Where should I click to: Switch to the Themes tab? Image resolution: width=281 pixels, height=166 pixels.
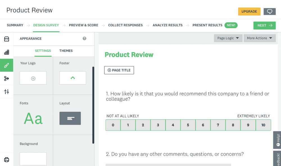click(x=66, y=51)
